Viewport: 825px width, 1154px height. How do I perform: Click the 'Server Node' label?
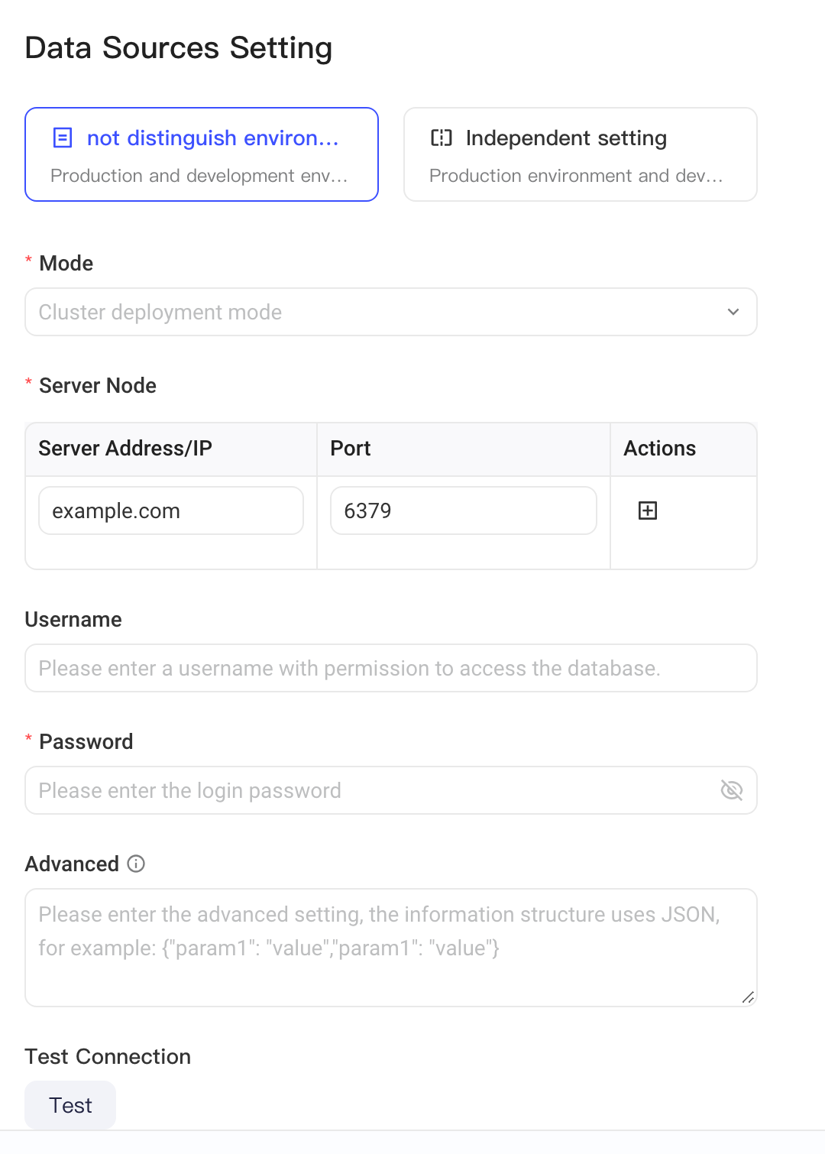tap(98, 386)
